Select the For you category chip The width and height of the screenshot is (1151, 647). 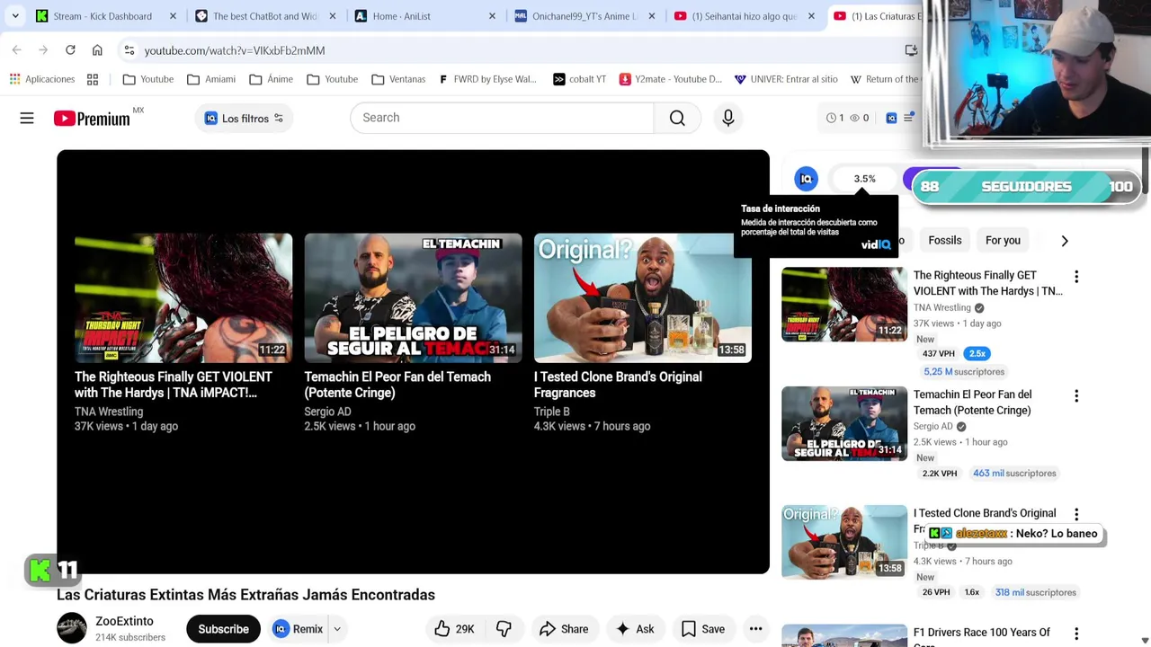1003,240
